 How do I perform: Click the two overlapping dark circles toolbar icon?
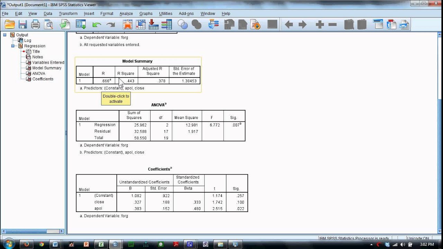(196, 25)
